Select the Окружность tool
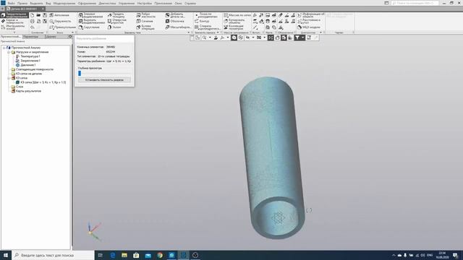The width and height of the screenshot is (463, 260). pyautogui.click(x=60, y=21)
